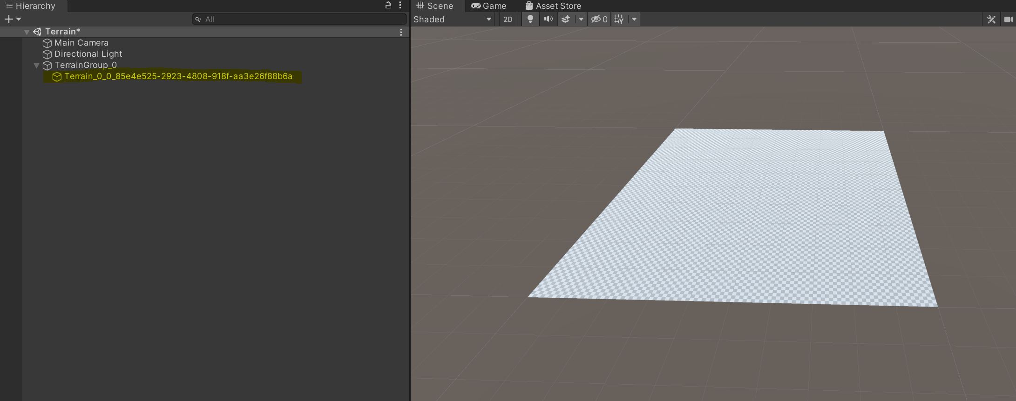Screen dimensions: 1016x401
Task: Click the Directional Light cube icon
Action: click(47, 54)
